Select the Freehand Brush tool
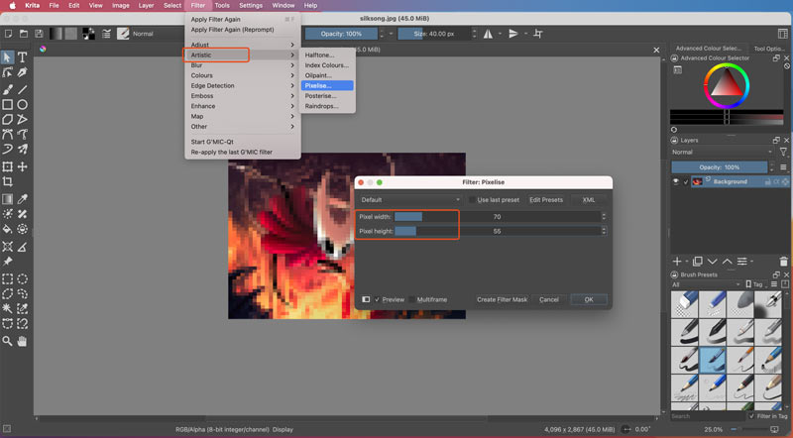 click(x=7, y=89)
